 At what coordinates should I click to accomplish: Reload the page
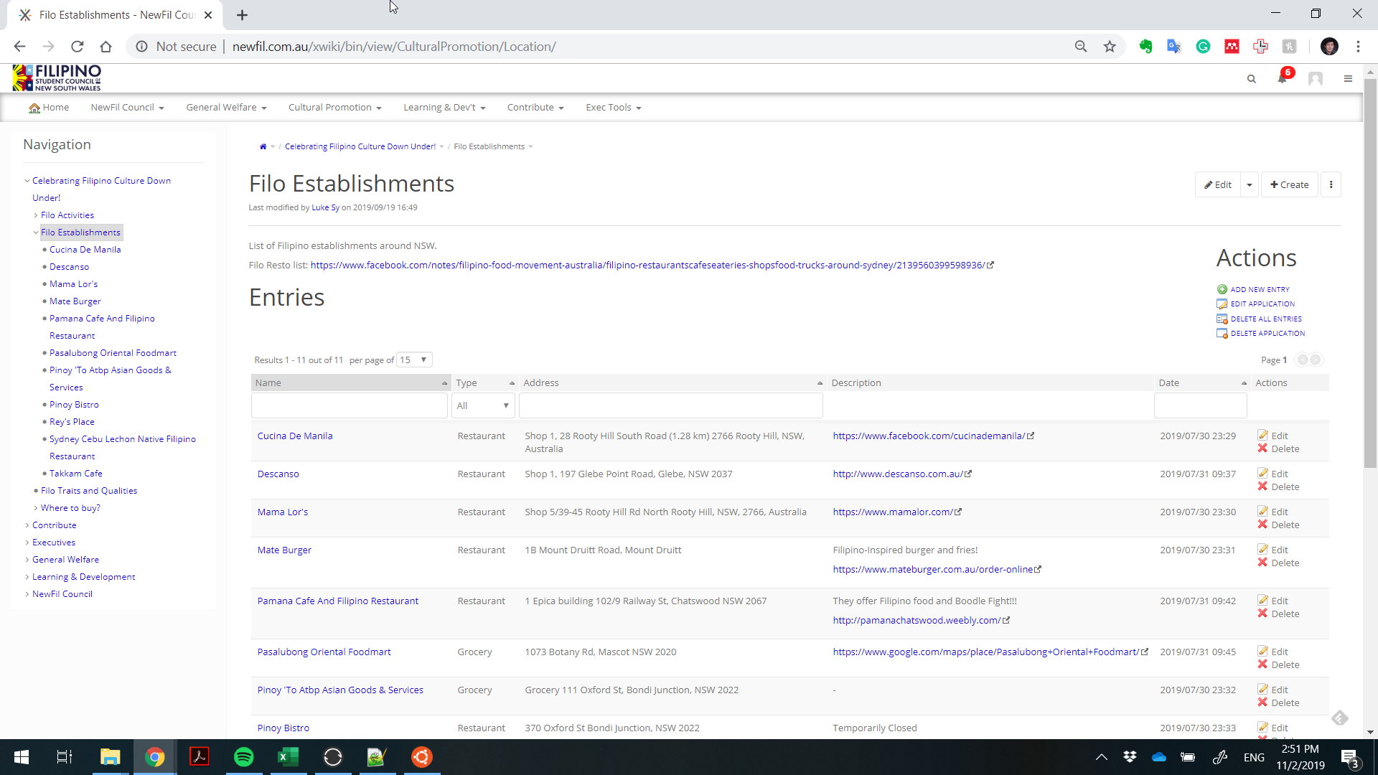77,47
